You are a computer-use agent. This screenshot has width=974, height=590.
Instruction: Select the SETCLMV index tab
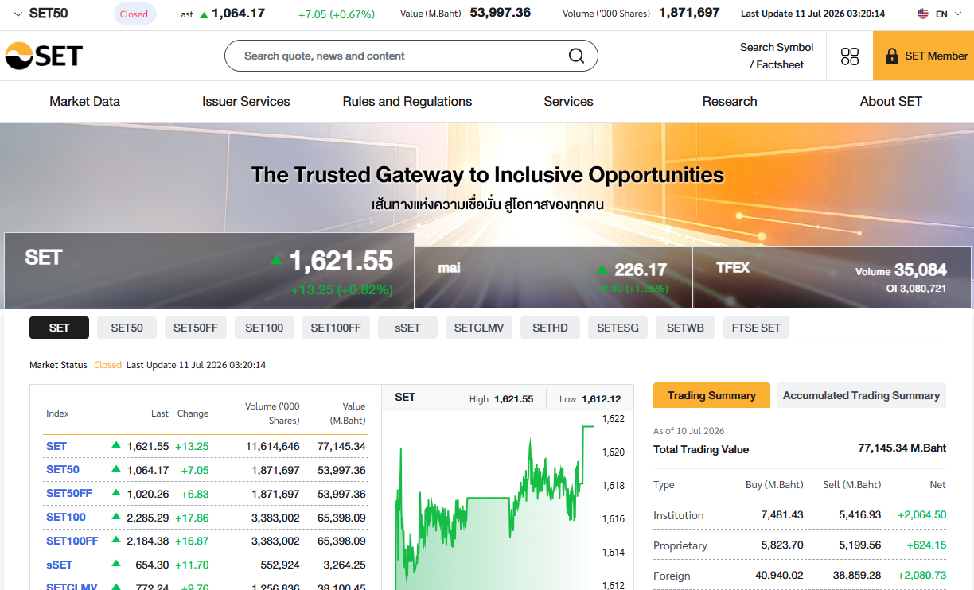(479, 328)
